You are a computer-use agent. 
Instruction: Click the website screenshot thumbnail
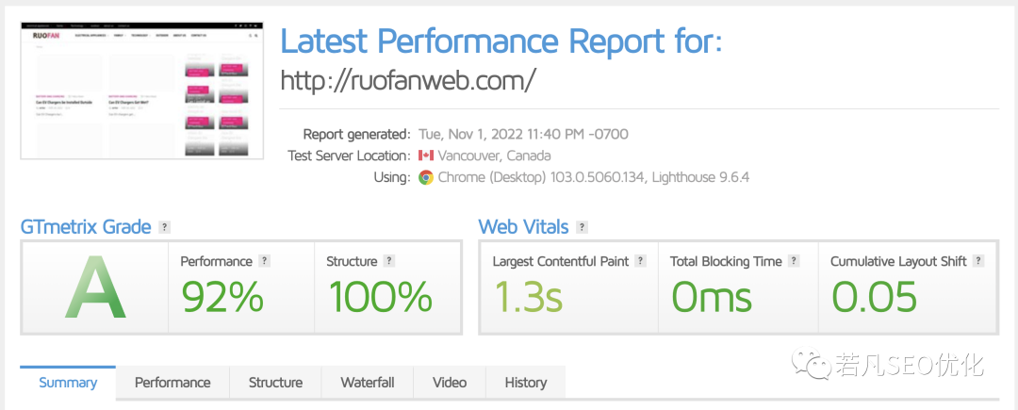coord(142,90)
